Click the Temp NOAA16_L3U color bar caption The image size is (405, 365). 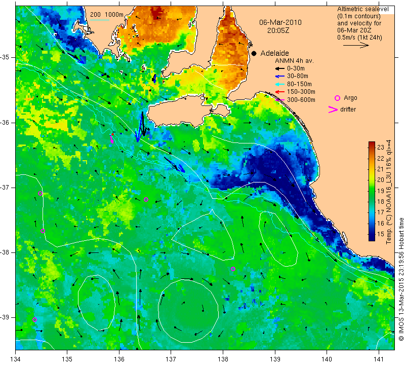point(389,192)
